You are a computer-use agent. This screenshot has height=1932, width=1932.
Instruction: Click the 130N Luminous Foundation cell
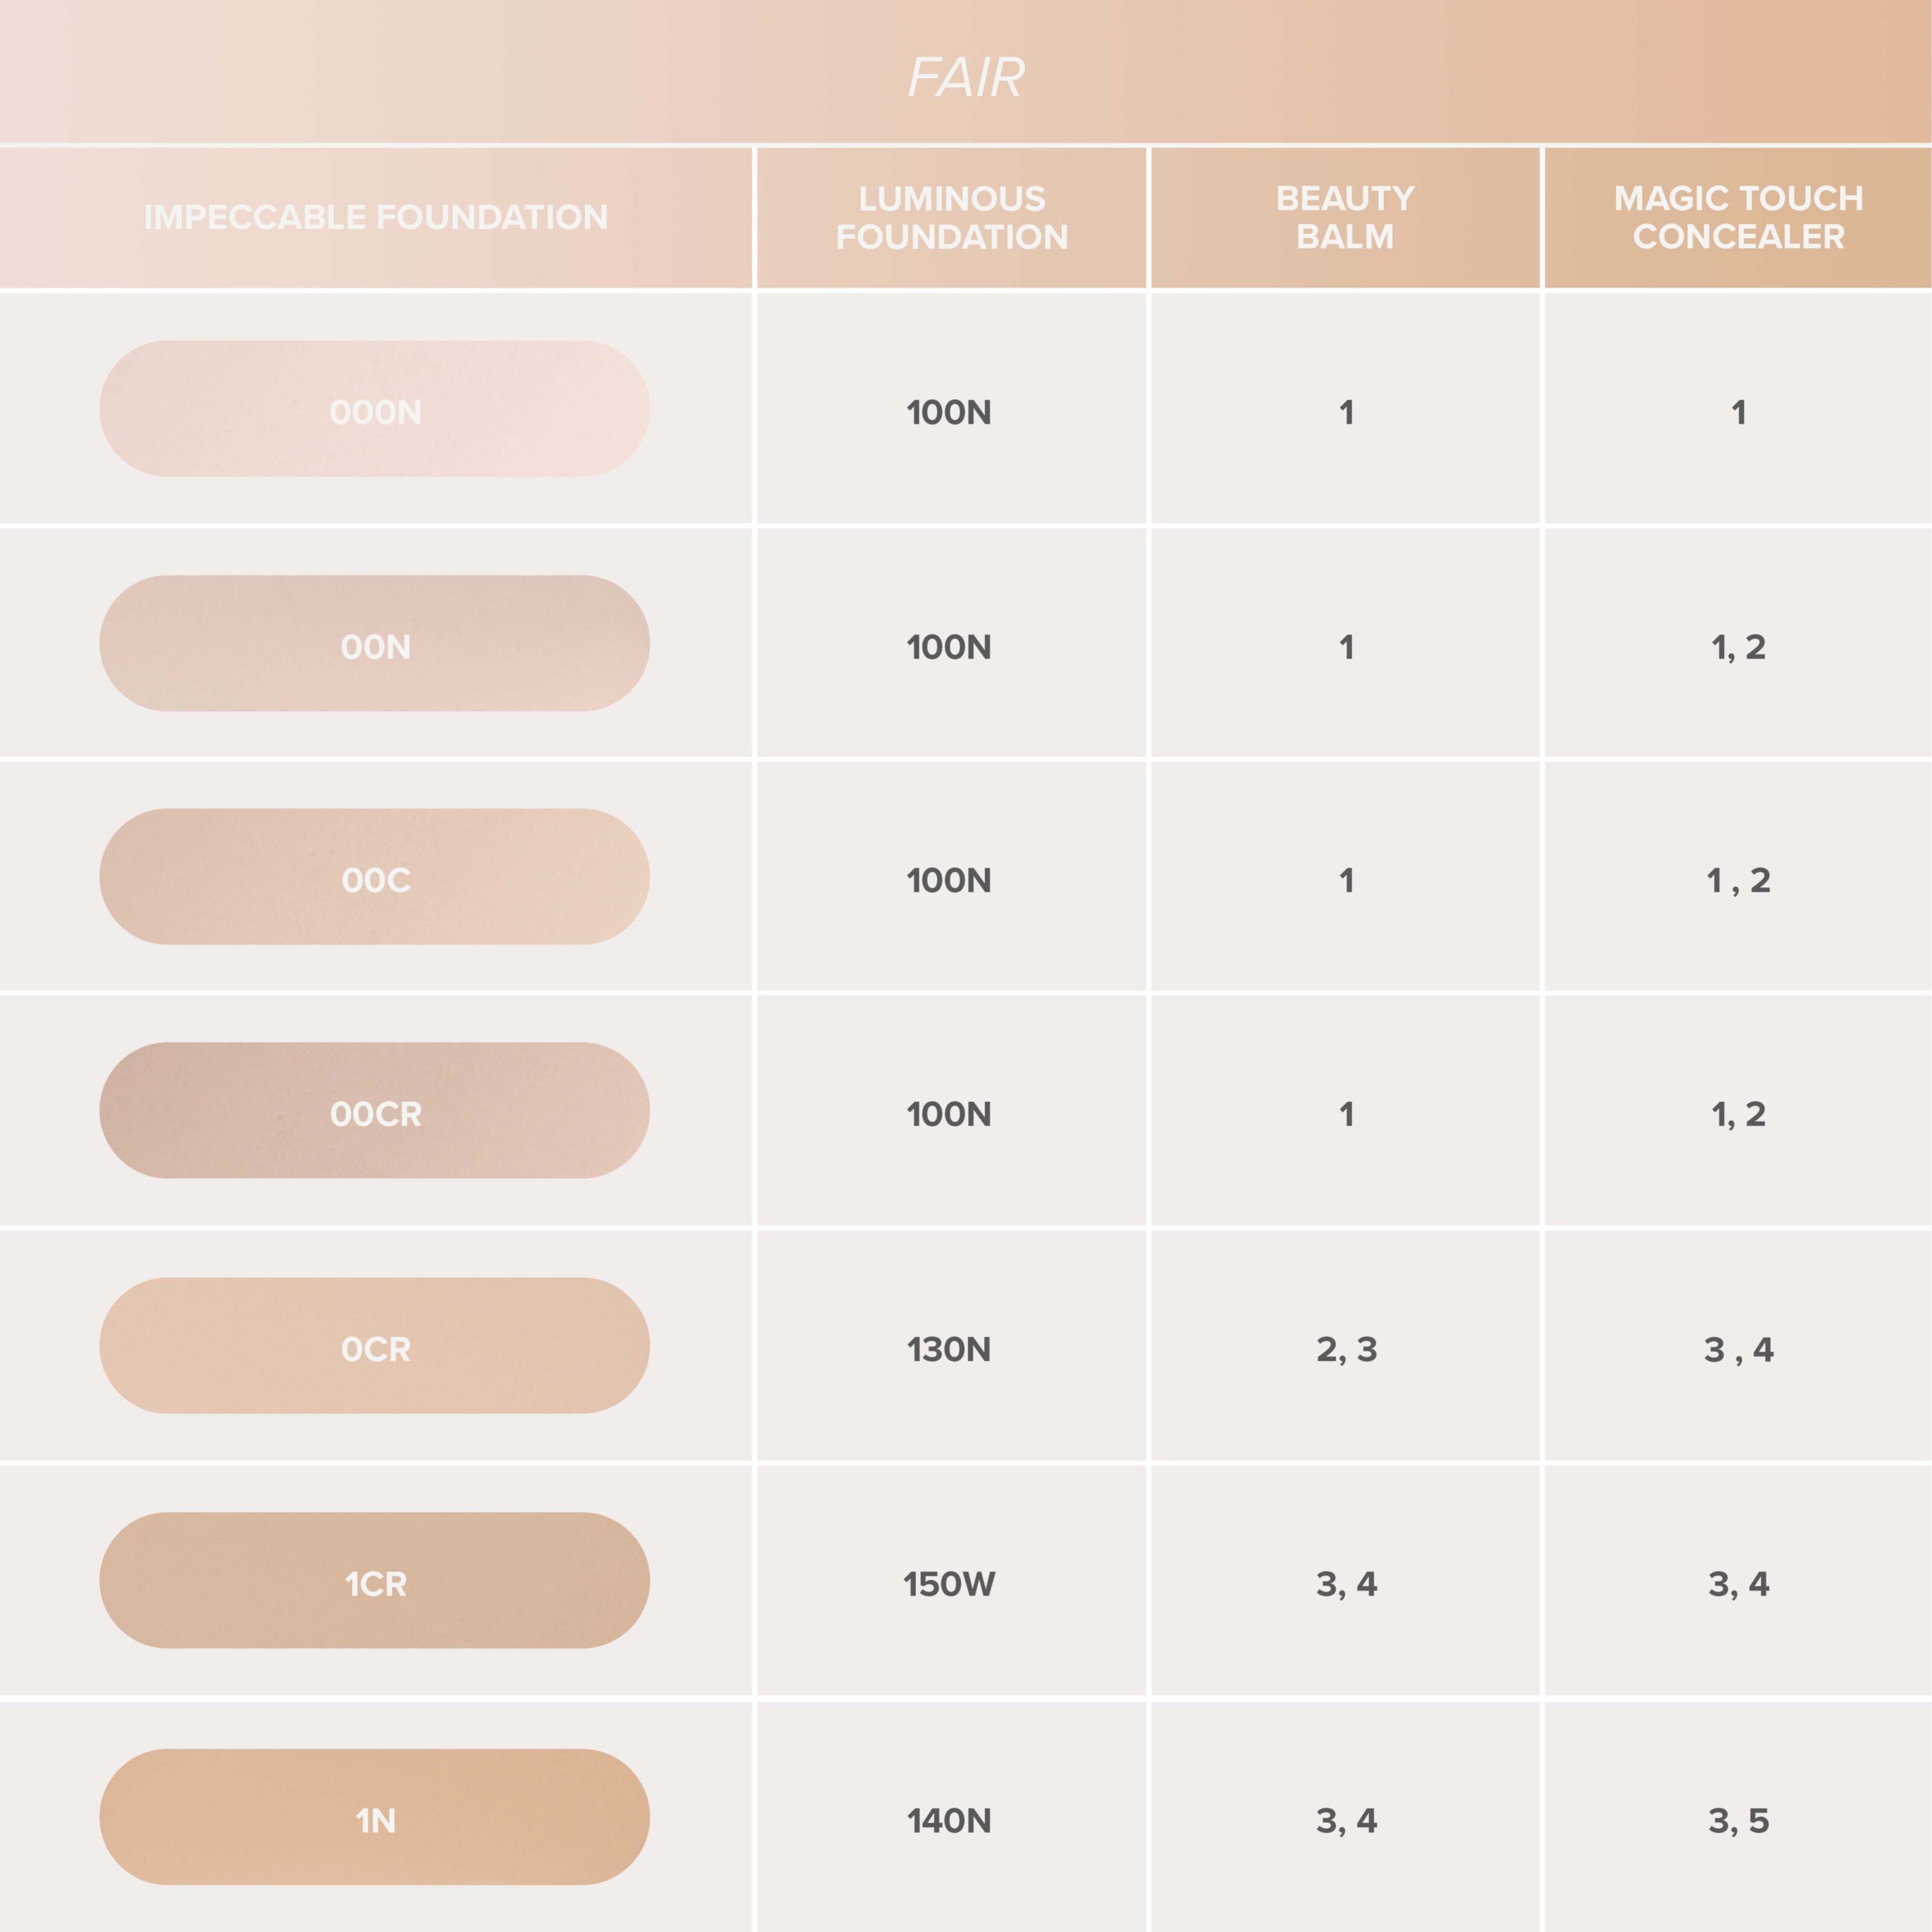pyautogui.click(x=949, y=1349)
